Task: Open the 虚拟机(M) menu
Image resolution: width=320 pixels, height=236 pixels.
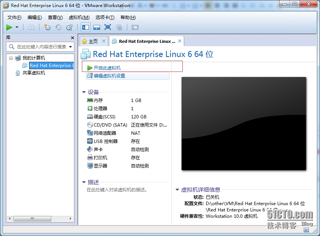Action: pos(79,17)
